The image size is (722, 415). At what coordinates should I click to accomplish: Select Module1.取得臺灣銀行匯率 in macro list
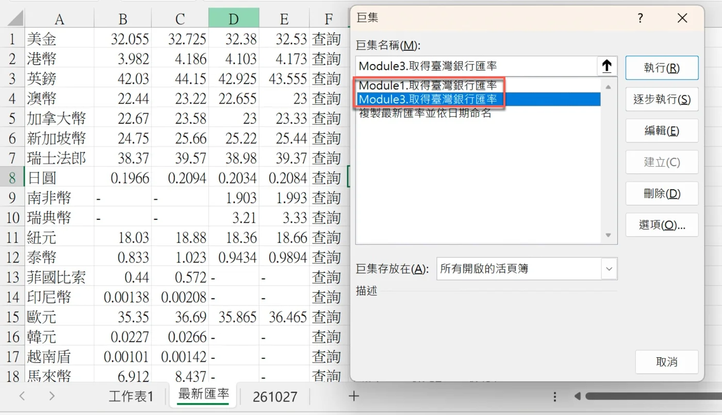478,86
